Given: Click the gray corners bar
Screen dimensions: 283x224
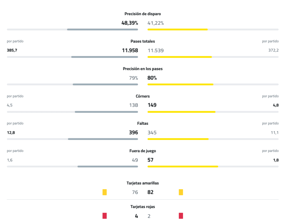Looking at the screenshot, I should pyautogui.click(x=106, y=112).
